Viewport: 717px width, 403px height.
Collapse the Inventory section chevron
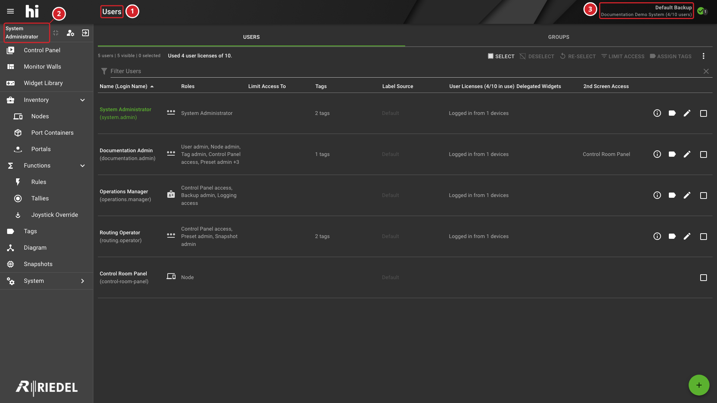tap(83, 100)
